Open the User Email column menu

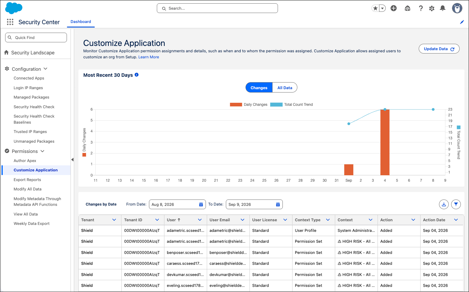point(243,220)
